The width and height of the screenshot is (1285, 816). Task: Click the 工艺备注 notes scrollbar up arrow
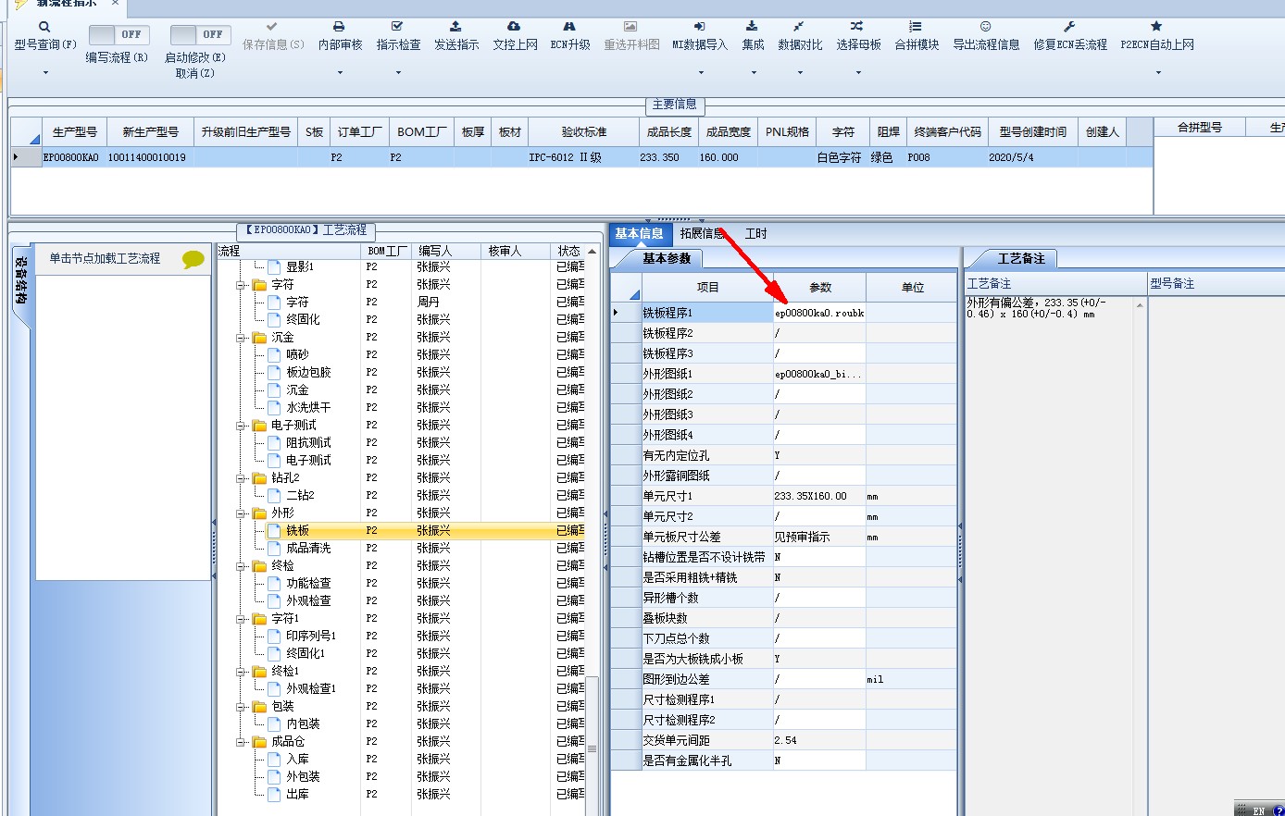pyautogui.click(x=1140, y=305)
